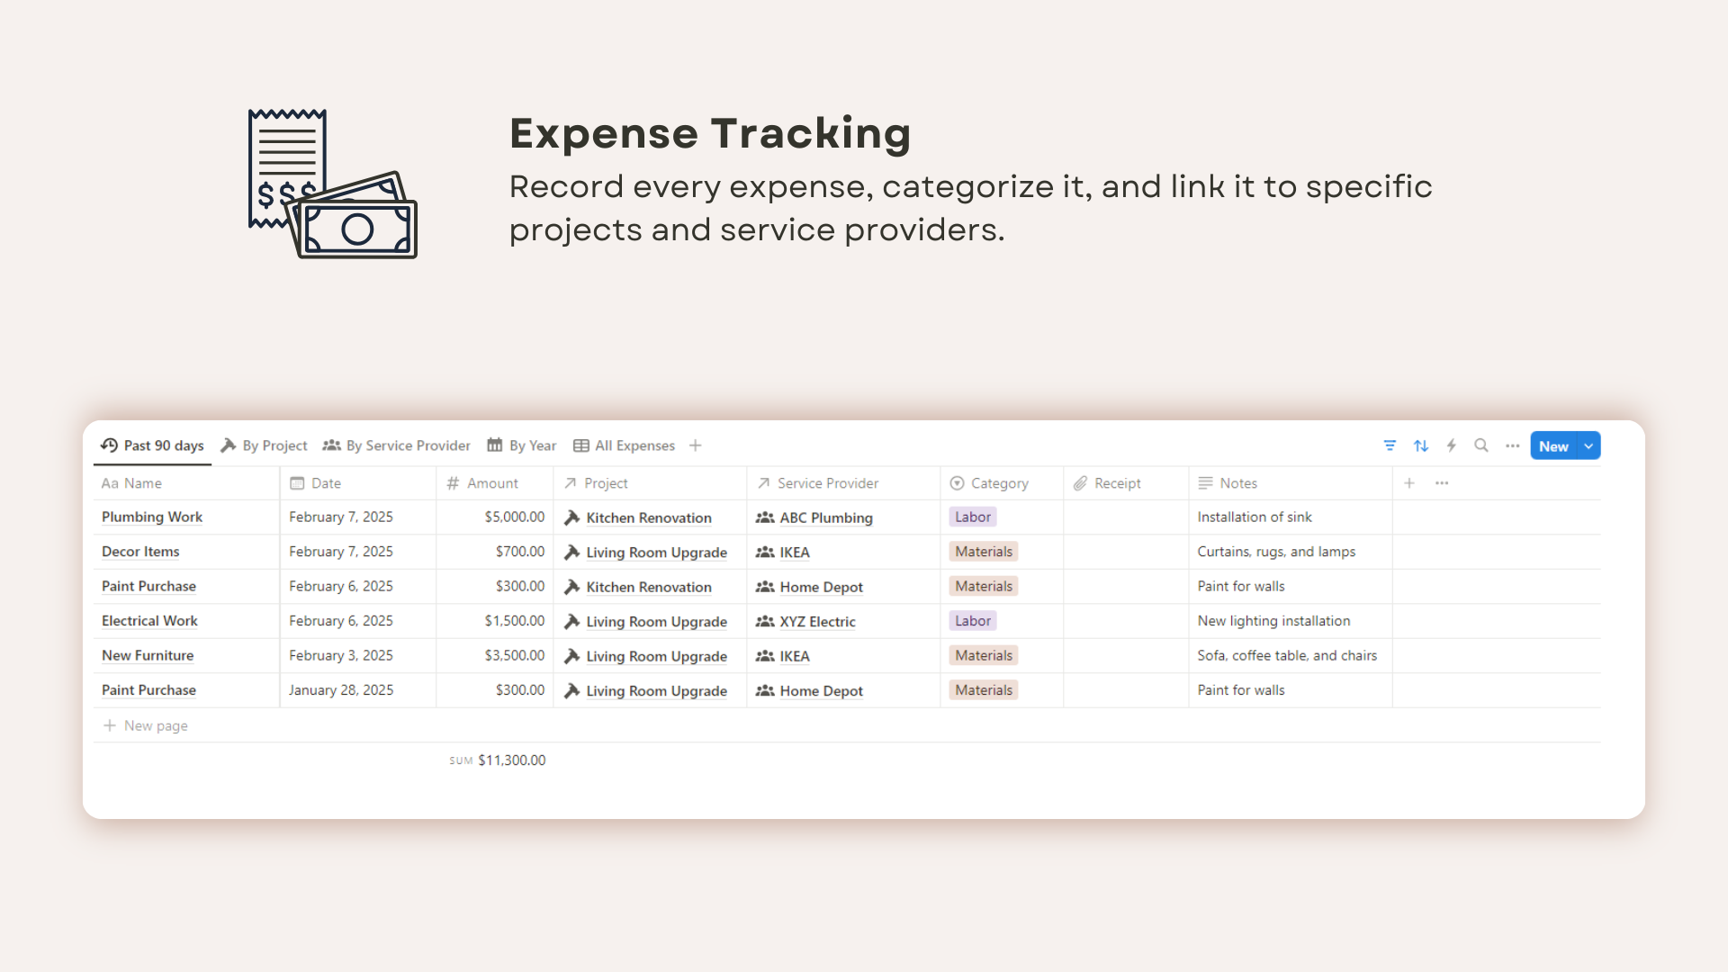
Task: Click the Amount column header
Action: click(x=495, y=483)
